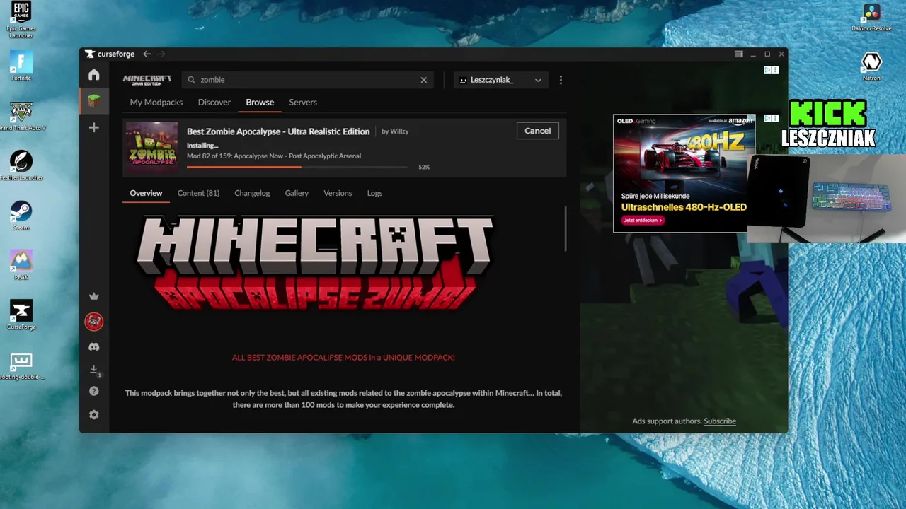Open the downloads icon in sidebar
The image size is (906, 509).
point(93,370)
